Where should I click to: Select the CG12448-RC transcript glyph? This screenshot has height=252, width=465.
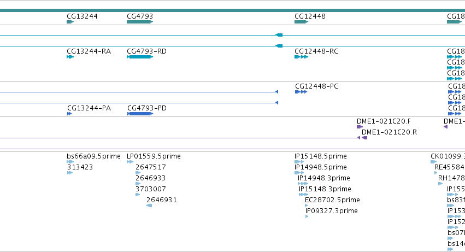301,57
